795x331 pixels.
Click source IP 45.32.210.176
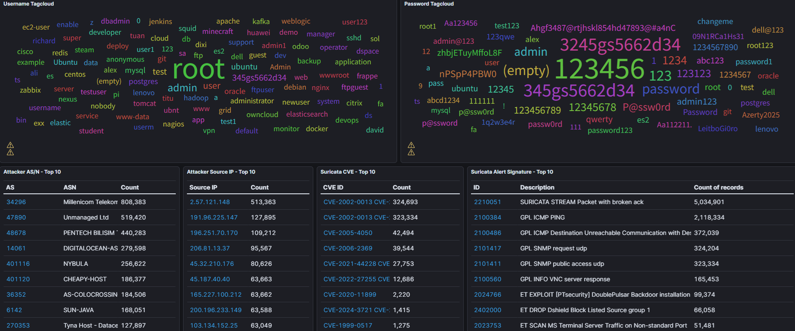(x=212, y=264)
